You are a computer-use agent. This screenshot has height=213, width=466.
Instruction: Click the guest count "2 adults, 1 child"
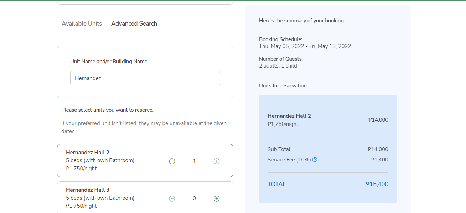coord(278,66)
